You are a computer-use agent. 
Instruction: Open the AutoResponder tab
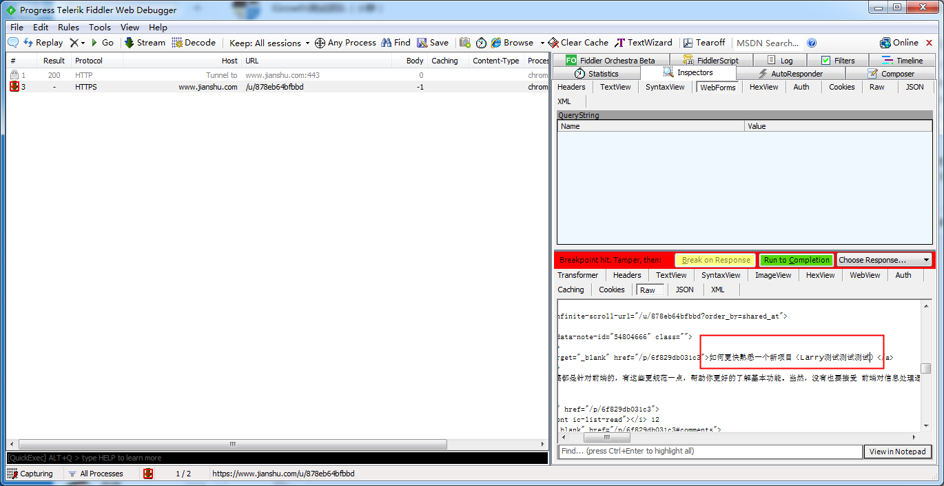pos(790,73)
